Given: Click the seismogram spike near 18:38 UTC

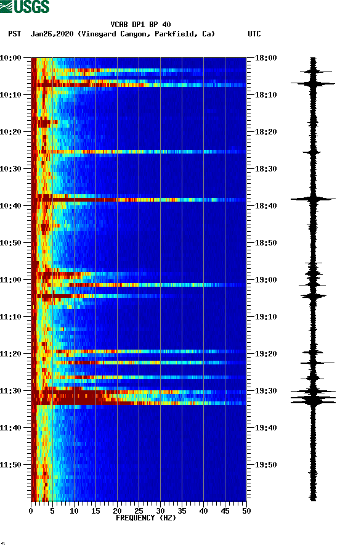Looking at the screenshot, I should pyautogui.click(x=313, y=199).
